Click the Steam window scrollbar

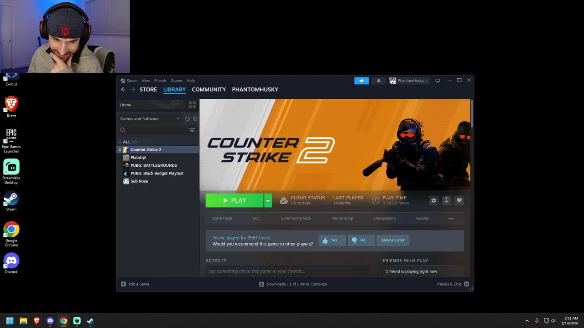coord(472,114)
